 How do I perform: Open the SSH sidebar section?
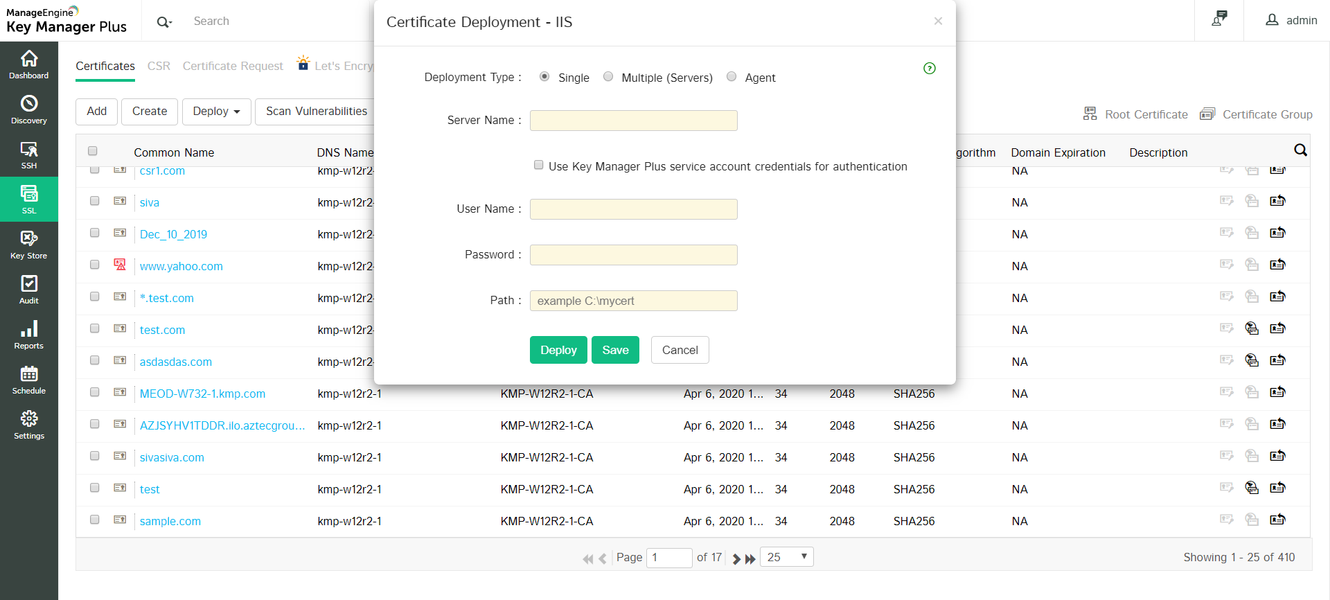tap(29, 155)
